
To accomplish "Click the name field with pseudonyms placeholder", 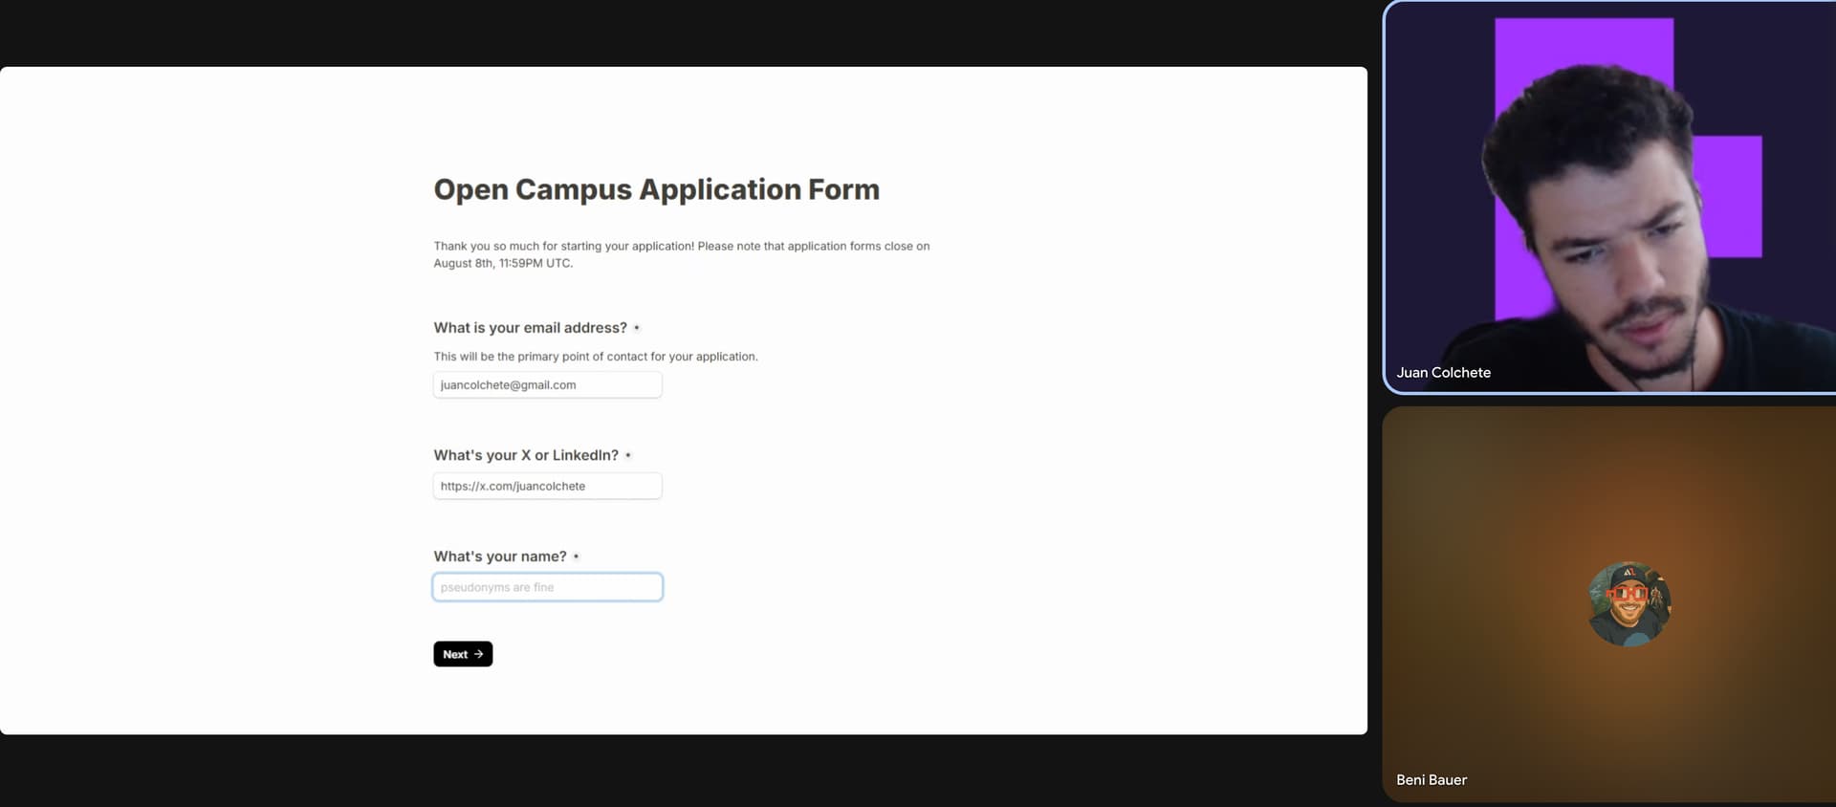I will pos(547,587).
